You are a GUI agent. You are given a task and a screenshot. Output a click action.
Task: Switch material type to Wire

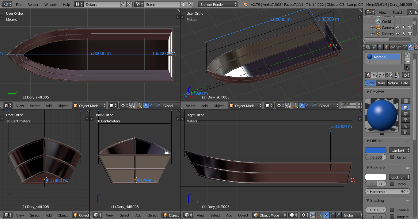point(382,83)
